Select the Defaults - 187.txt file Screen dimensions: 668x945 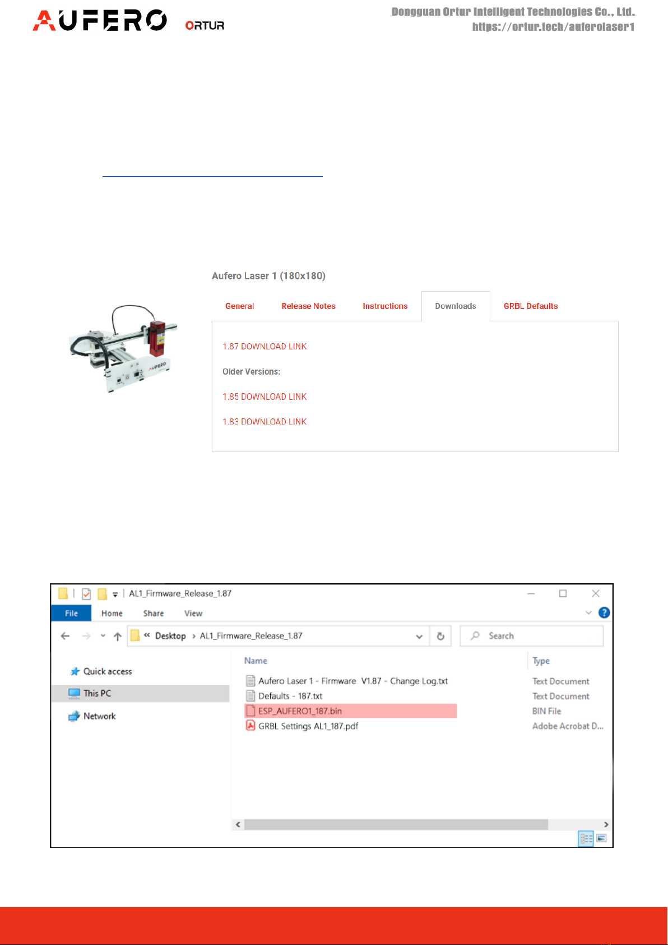[x=290, y=696]
